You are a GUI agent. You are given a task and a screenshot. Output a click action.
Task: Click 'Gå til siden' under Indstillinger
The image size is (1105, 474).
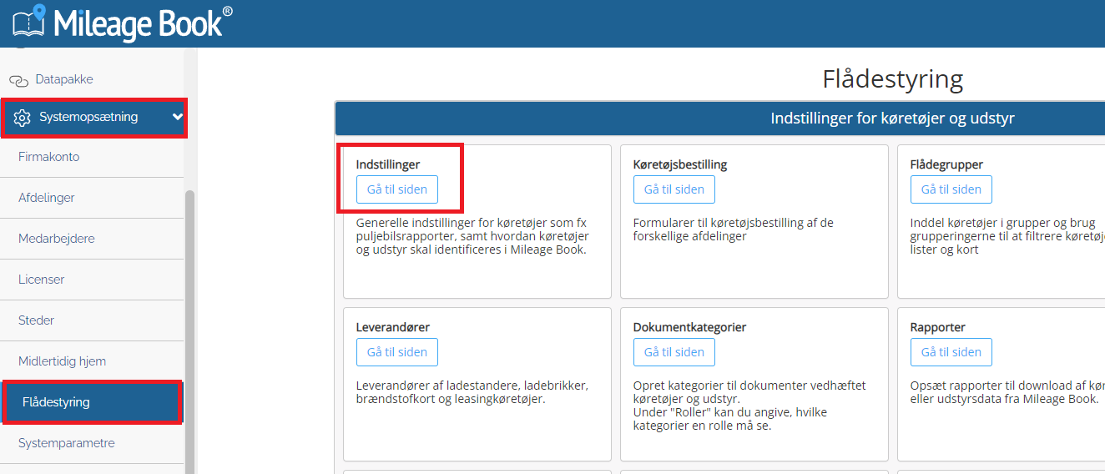click(397, 189)
